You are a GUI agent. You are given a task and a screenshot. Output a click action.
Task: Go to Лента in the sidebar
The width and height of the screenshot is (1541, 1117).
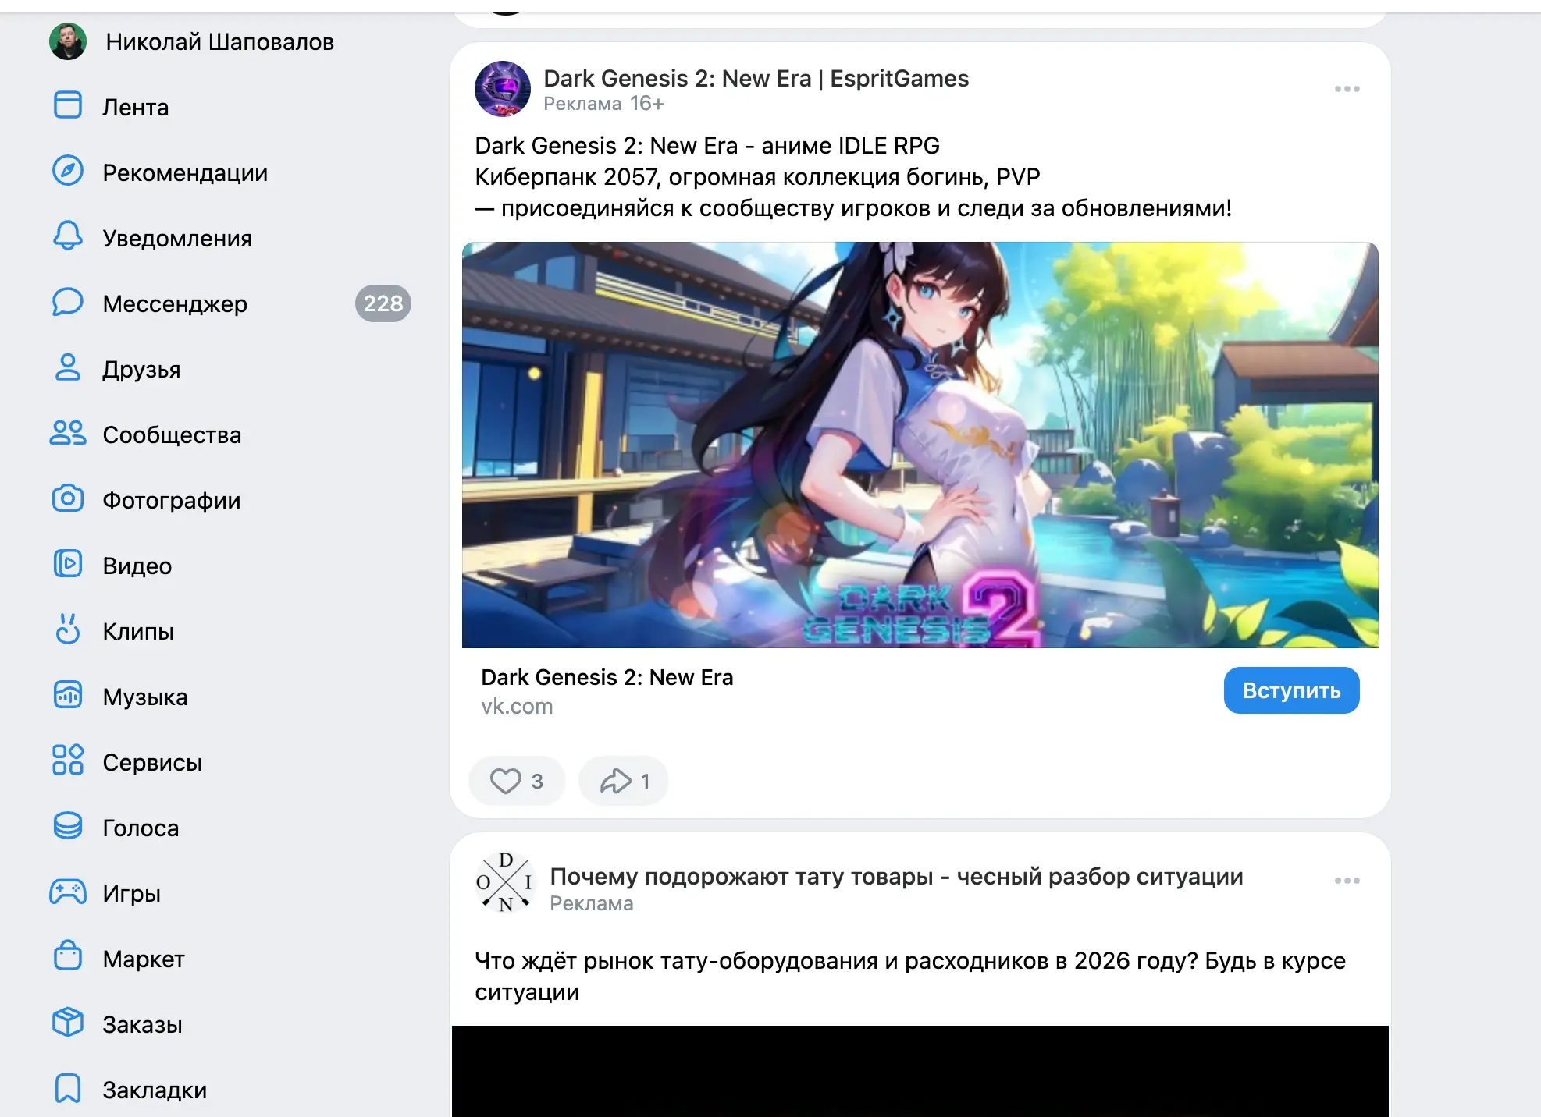(x=136, y=107)
